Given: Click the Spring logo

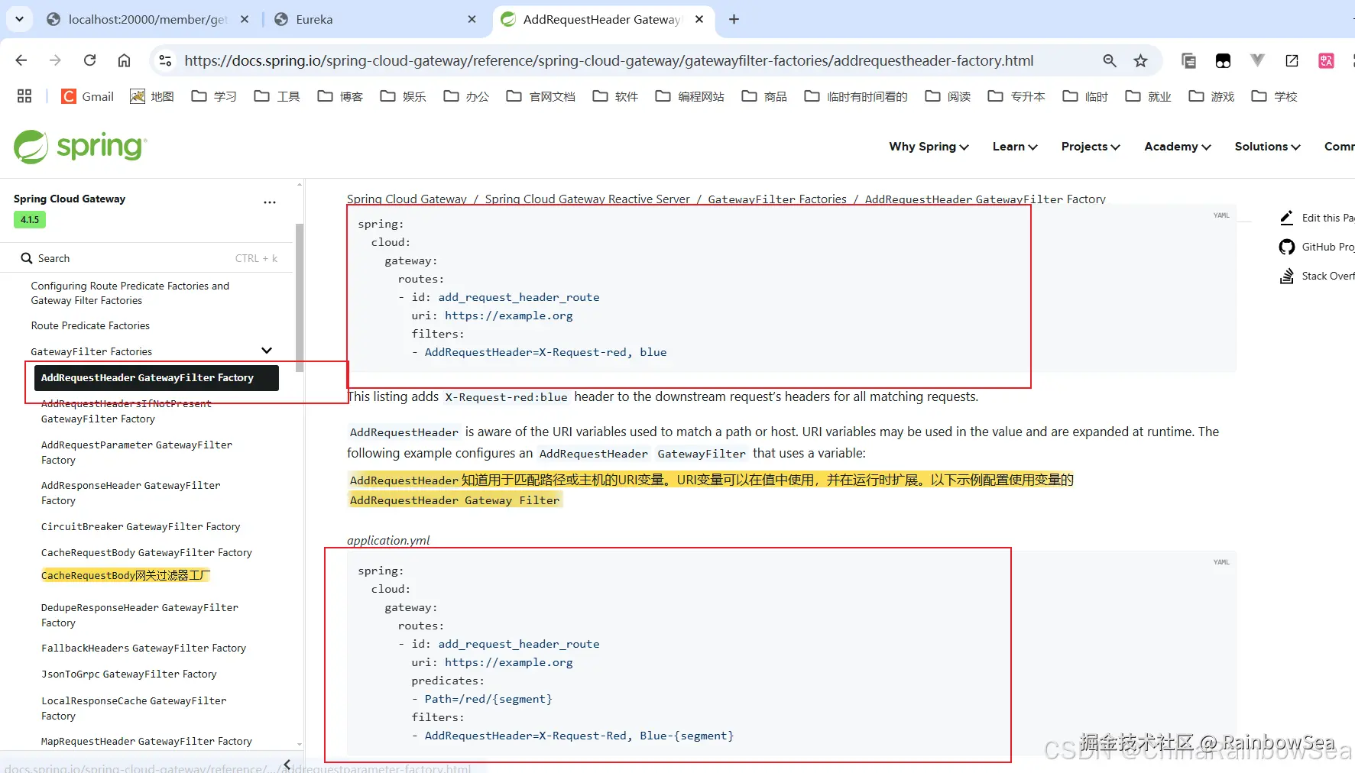Looking at the screenshot, I should [80, 147].
